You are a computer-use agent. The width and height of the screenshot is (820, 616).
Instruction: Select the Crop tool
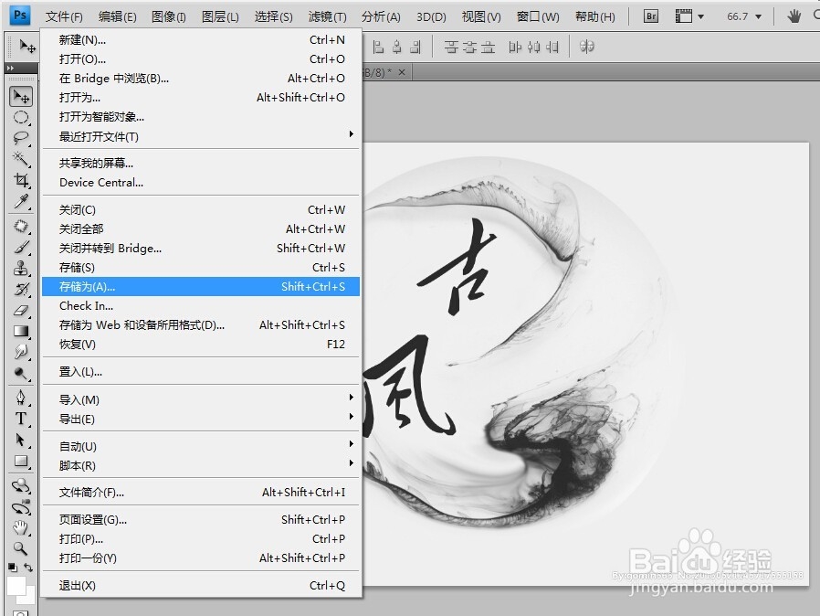(22, 180)
